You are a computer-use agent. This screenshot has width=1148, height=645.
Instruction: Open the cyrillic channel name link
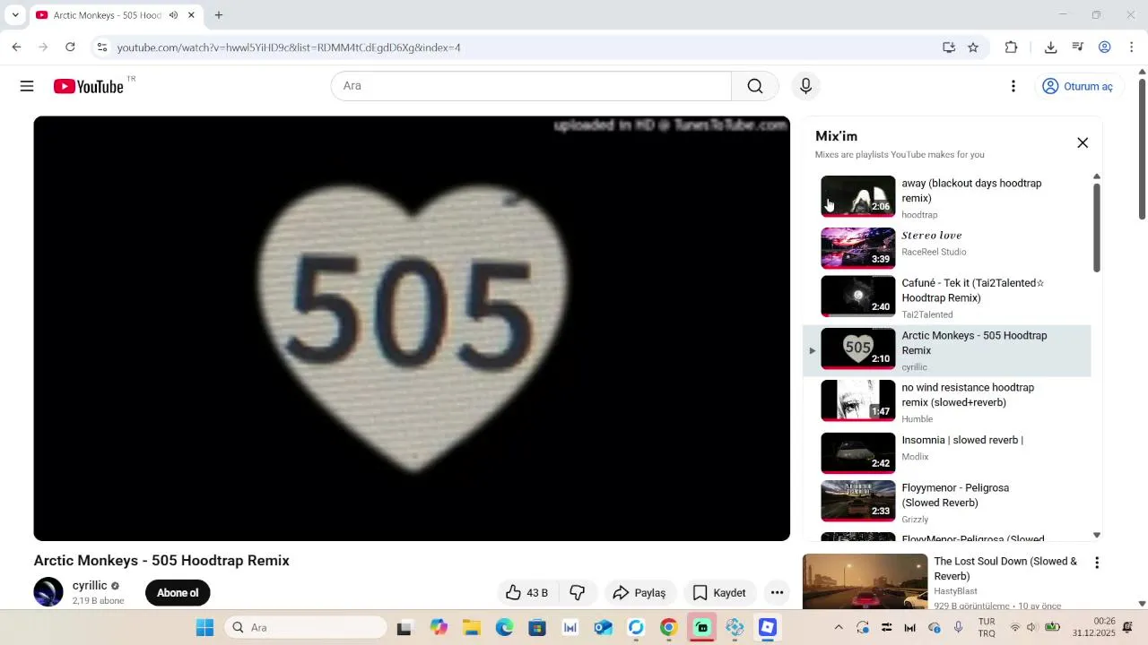(x=90, y=586)
